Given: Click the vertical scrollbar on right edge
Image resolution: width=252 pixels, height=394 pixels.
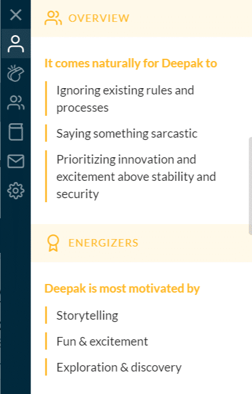Looking at the screenshot, I should pos(250,186).
